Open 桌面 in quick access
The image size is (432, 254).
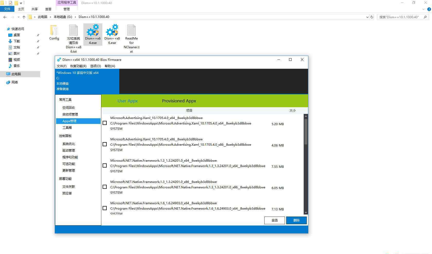pyautogui.click(x=17, y=35)
